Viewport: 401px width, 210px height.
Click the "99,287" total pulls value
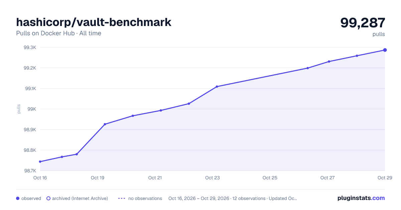[x=363, y=23]
